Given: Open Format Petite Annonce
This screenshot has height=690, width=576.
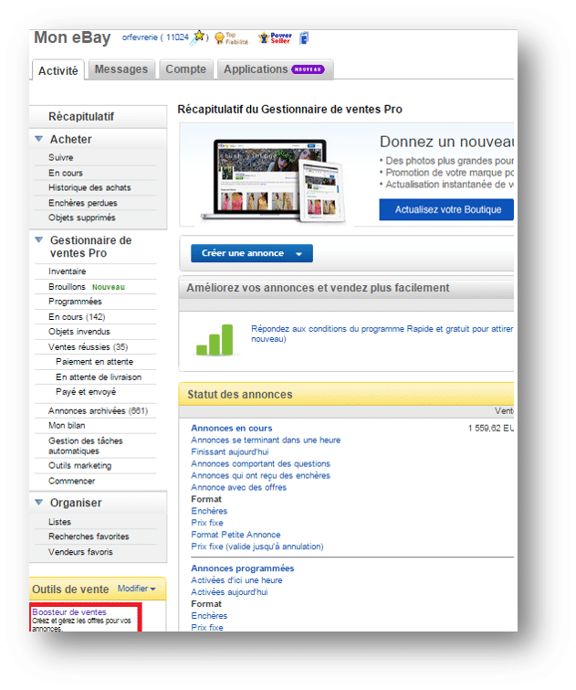Looking at the screenshot, I should tap(236, 535).
